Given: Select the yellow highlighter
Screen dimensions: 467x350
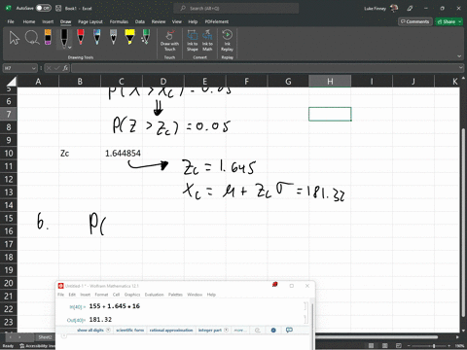Looking at the screenshot, I should 129,37.
